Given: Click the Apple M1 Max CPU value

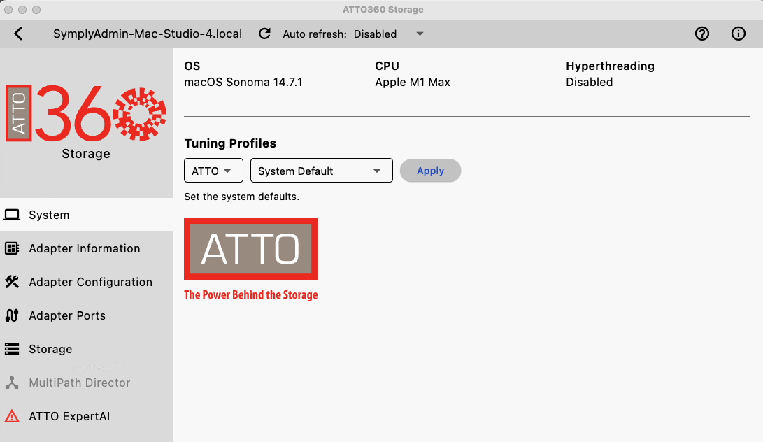Looking at the screenshot, I should [413, 82].
